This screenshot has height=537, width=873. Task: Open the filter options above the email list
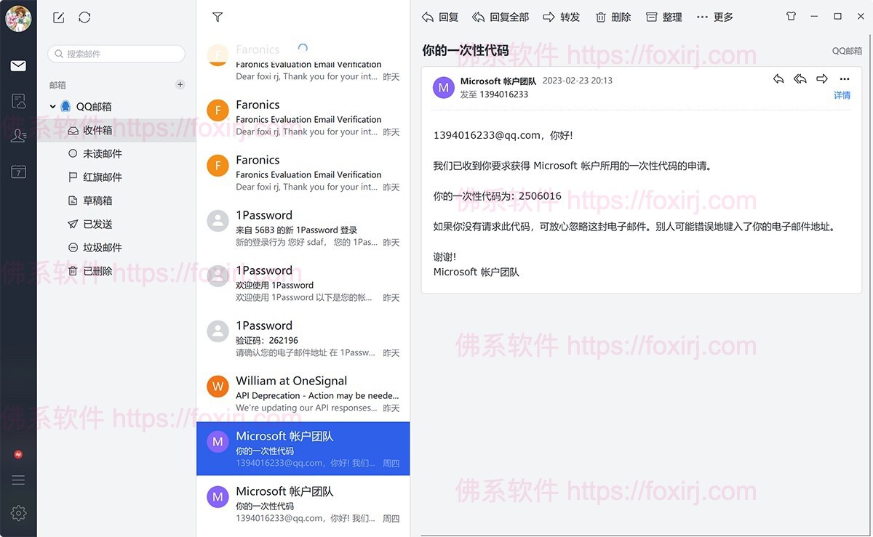click(x=217, y=16)
